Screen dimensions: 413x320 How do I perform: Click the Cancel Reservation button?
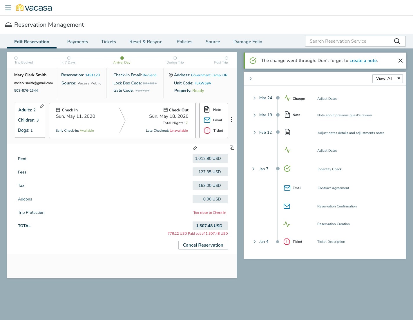[203, 245]
